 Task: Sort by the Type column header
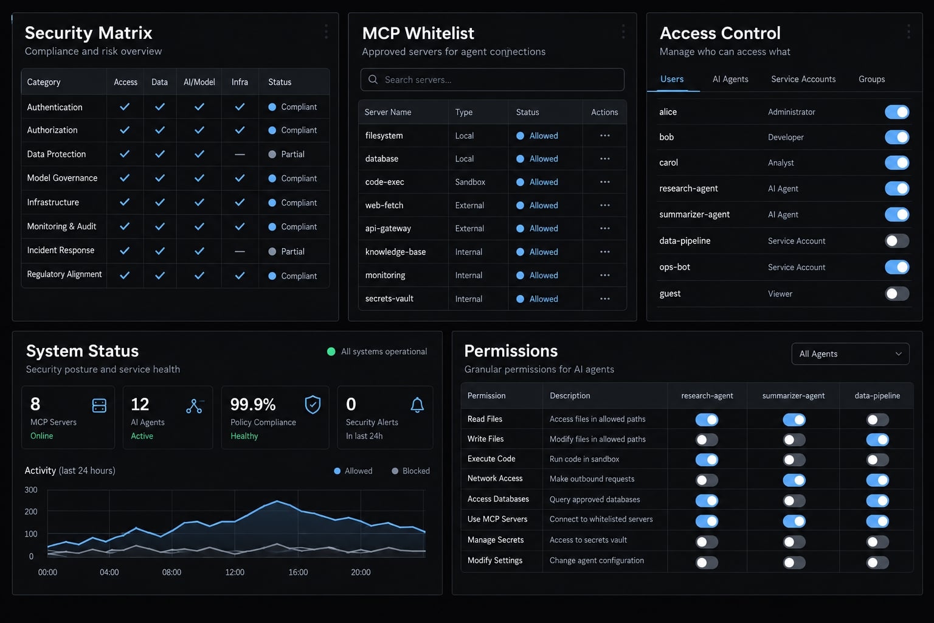[464, 112]
